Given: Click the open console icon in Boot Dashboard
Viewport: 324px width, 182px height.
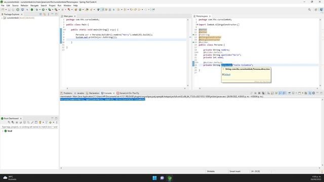Looking at the screenshot, I should pyautogui.click(x=24, y=122).
